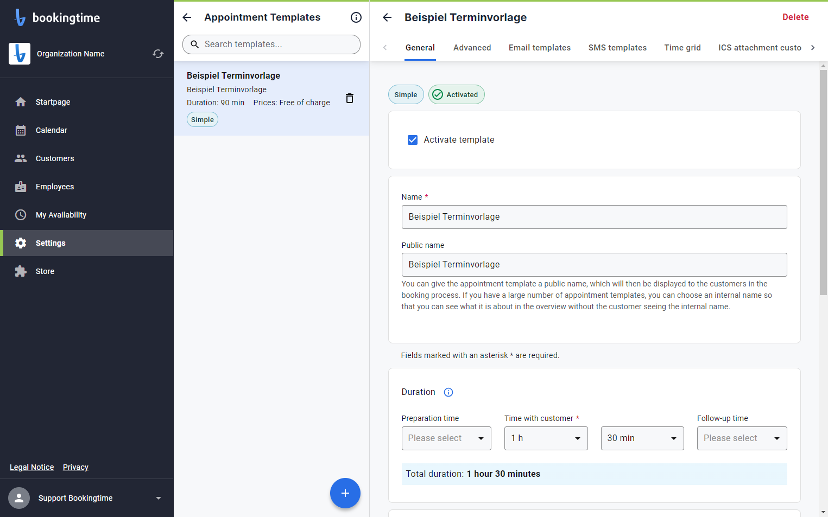Click the red Delete button

tap(795, 17)
